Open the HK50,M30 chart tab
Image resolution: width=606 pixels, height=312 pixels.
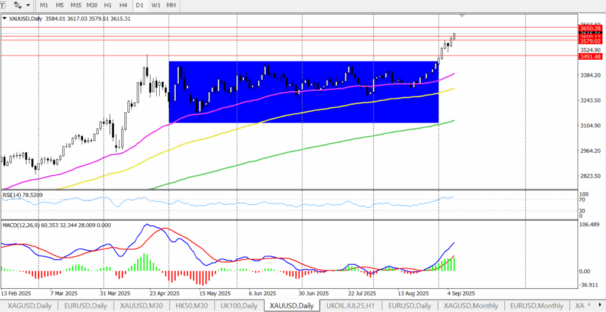(x=191, y=305)
